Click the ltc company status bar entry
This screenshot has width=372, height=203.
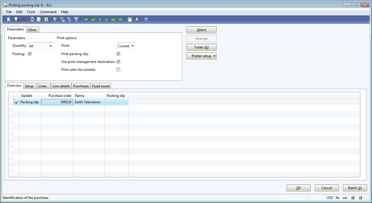pos(337,198)
